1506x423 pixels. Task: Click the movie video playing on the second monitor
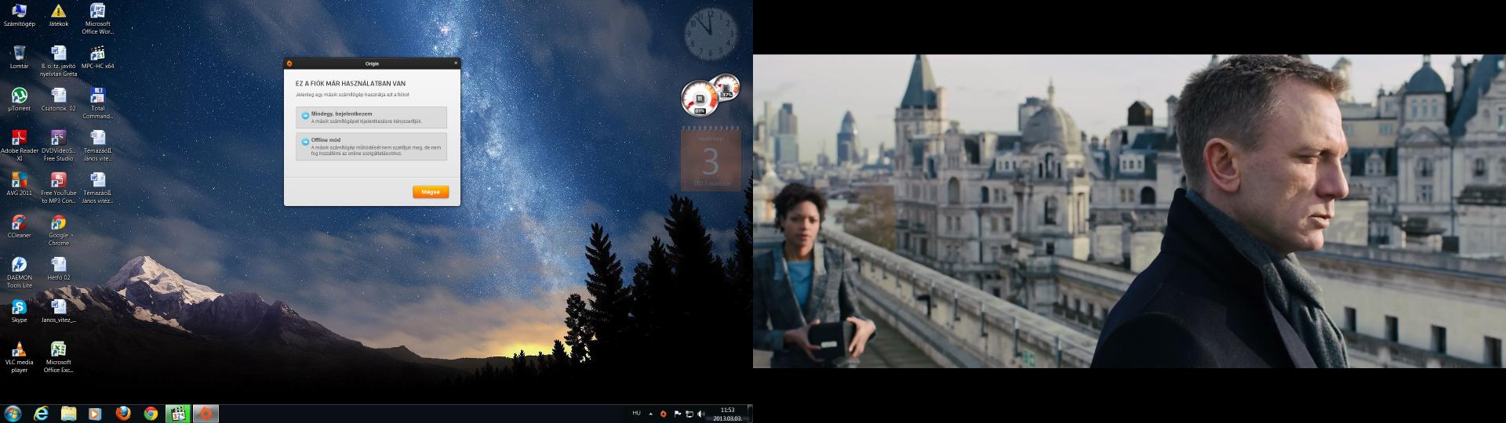[x=1129, y=211]
